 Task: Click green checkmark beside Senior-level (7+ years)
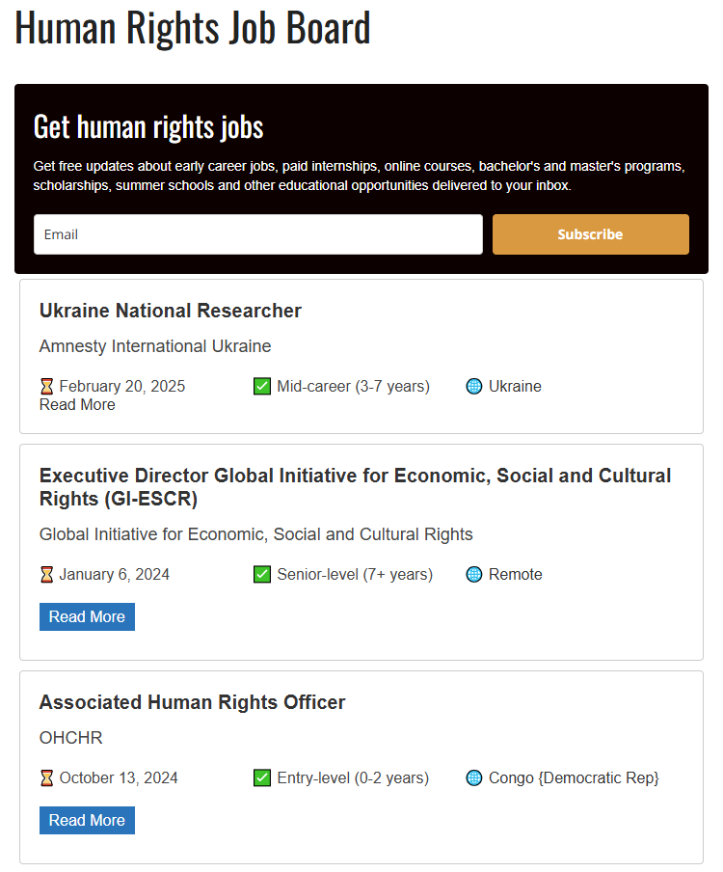click(262, 574)
